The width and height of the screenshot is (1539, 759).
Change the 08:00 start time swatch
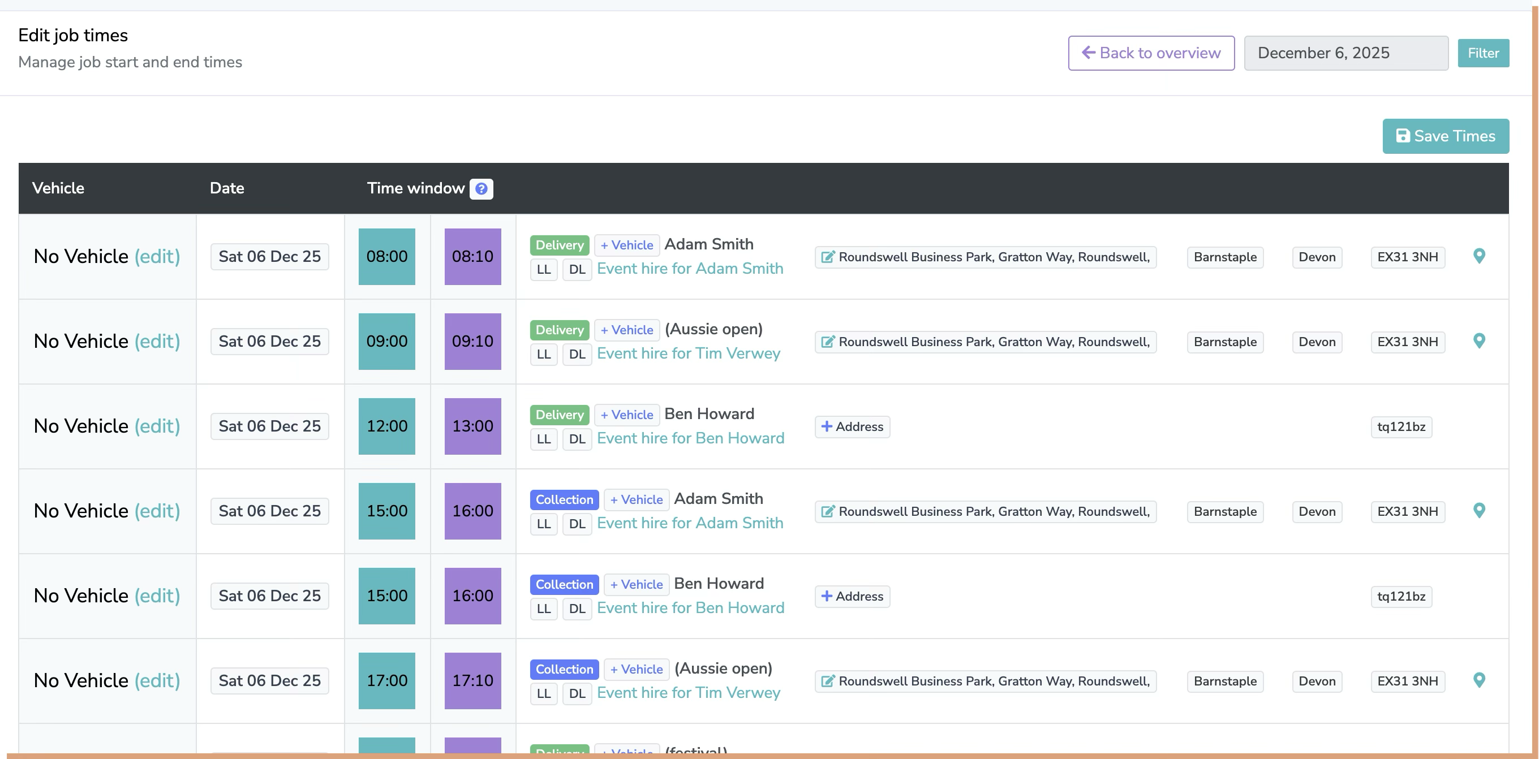click(x=386, y=257)
